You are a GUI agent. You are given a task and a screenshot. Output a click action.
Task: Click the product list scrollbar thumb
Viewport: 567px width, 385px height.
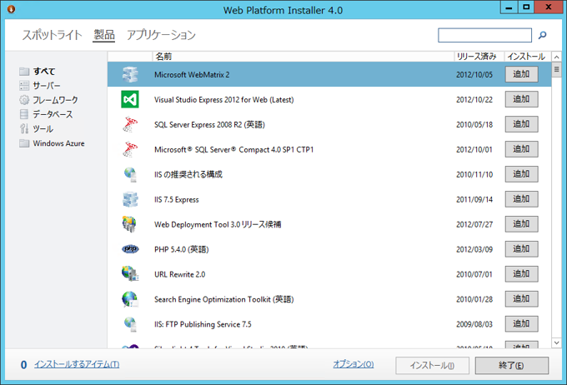556,69
